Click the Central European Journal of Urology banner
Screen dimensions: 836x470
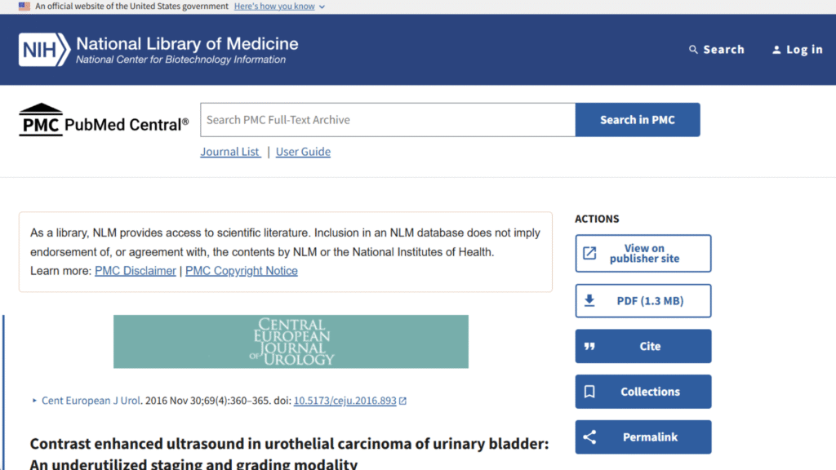click(291, 342)
